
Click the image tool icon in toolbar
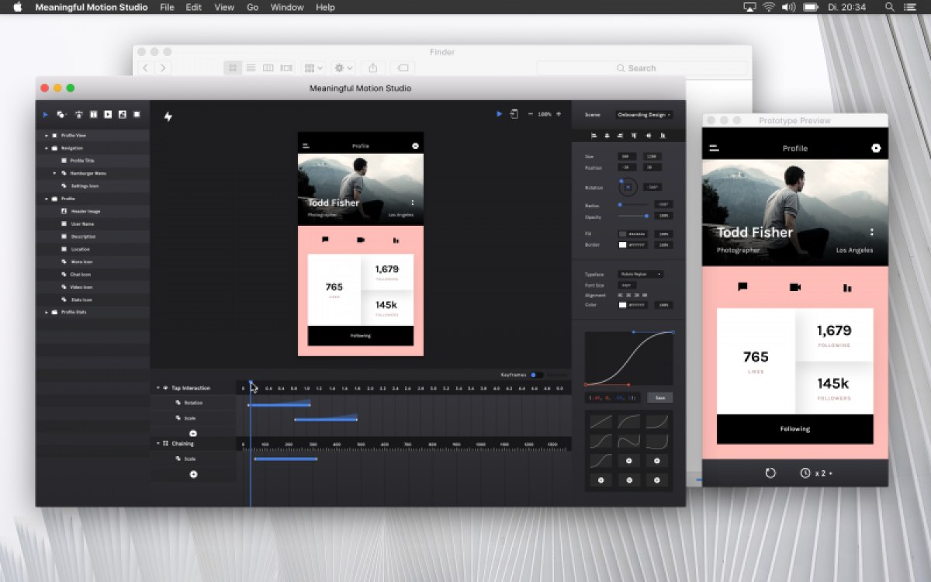point(122,114)
